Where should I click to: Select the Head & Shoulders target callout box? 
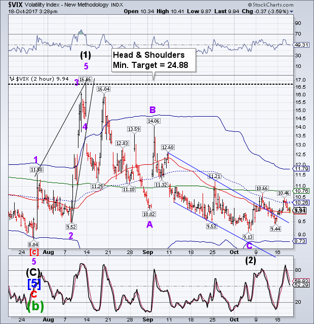coord(153,60)
